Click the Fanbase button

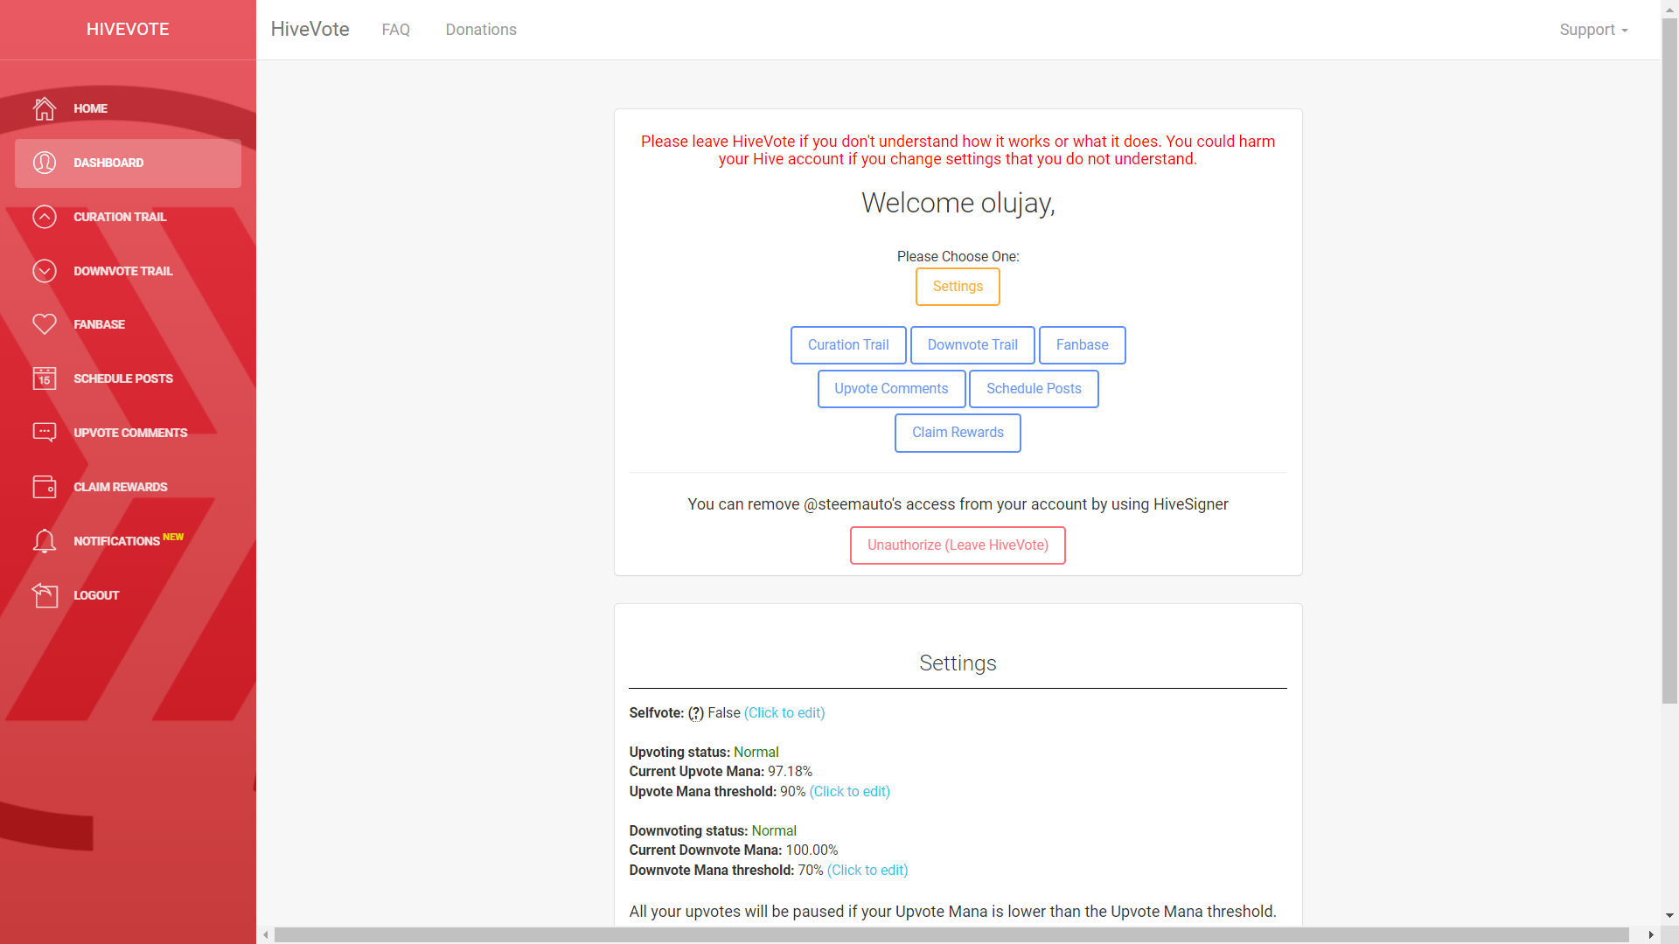pyautogui.click(x=1082, y=345)
